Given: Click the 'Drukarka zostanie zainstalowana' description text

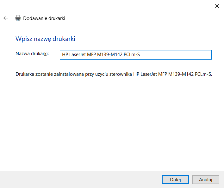Looking at the screenshot, I should point(114,74).
